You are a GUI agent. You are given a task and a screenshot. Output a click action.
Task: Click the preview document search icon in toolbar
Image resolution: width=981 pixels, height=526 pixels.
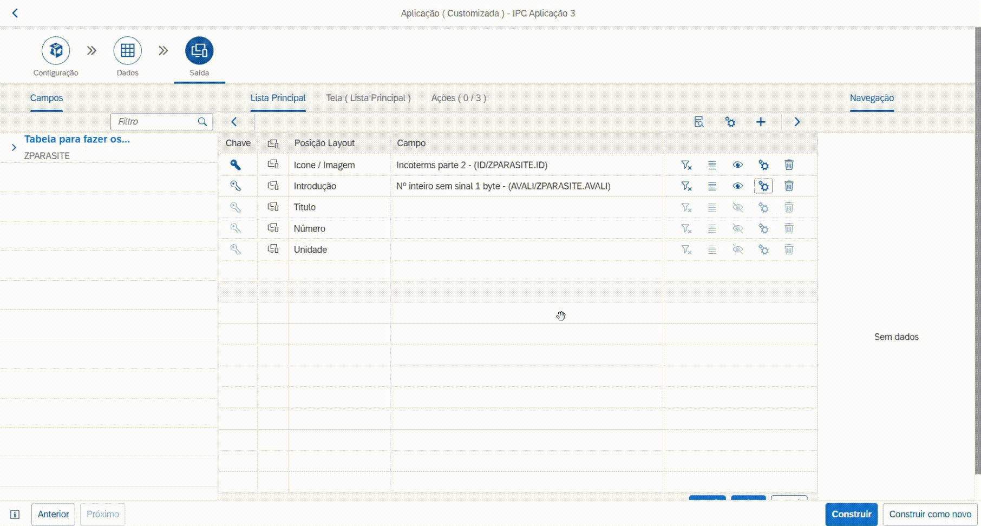(x=699, y=122)
